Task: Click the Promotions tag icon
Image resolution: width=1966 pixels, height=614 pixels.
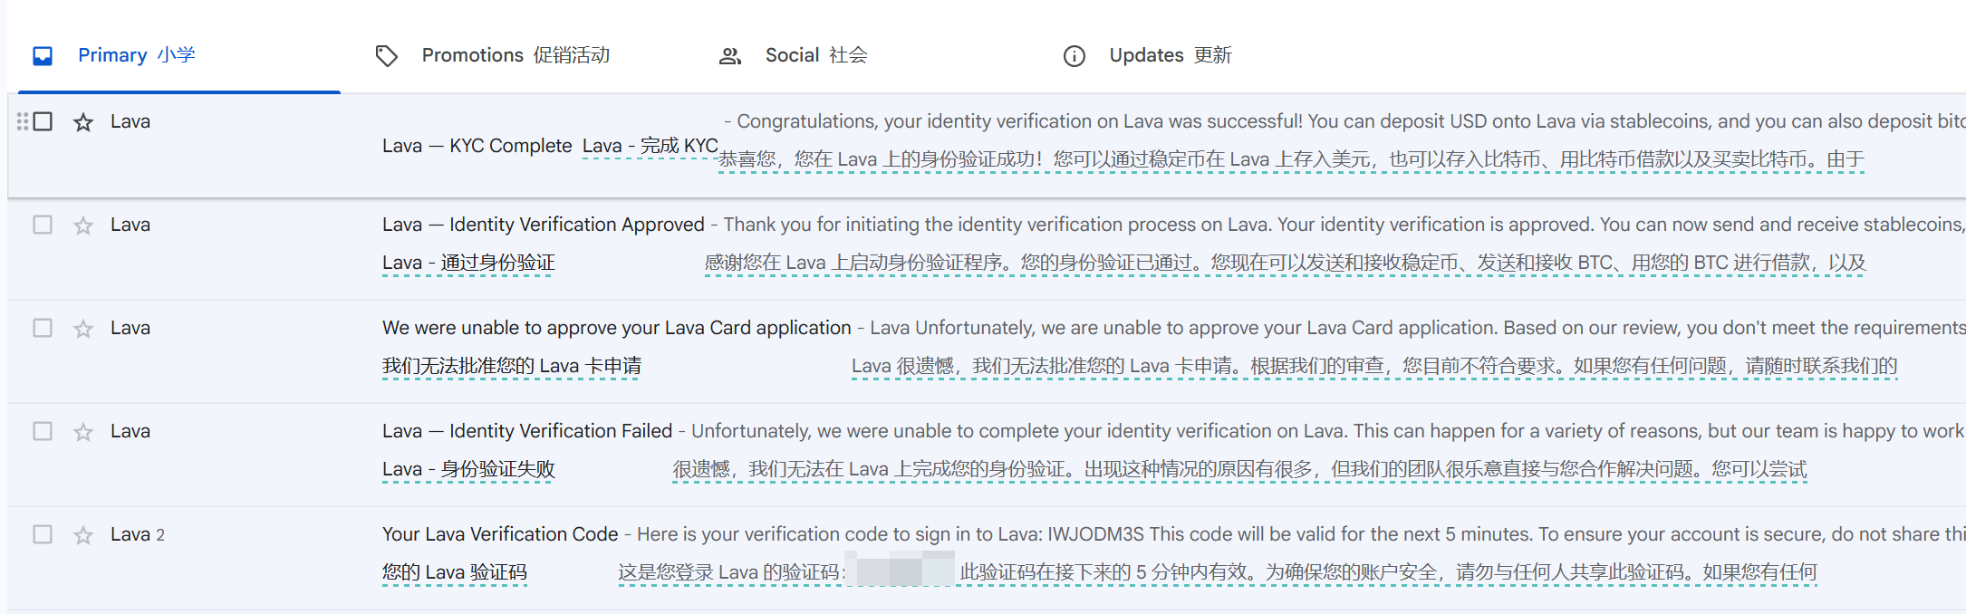Action: 387,56
